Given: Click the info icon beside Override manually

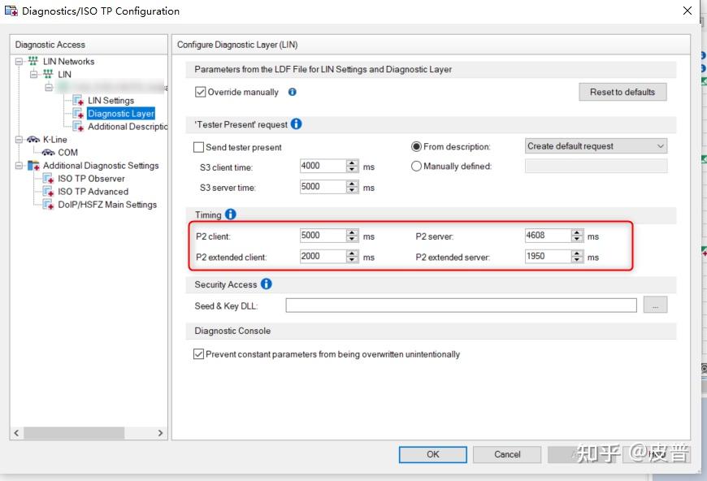Looking at the screenshot, I should click(x=293, y=92).
